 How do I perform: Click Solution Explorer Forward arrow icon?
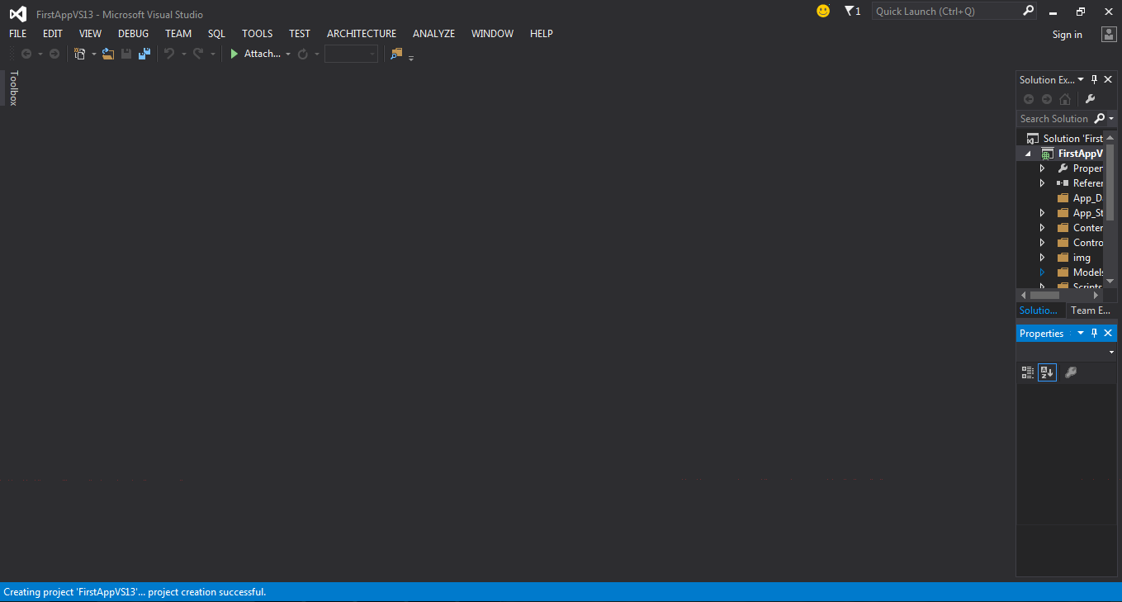pyautogui.click(x=1047, y=99)
